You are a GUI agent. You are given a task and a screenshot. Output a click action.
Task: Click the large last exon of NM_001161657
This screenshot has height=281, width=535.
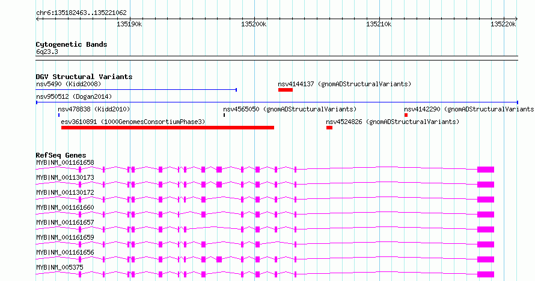click(x=486, y=229)
